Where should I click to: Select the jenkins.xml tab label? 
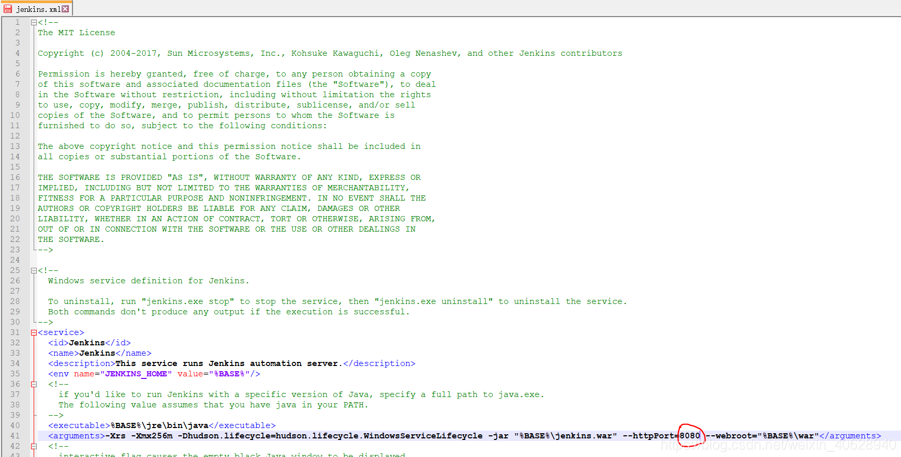point(38,9)
